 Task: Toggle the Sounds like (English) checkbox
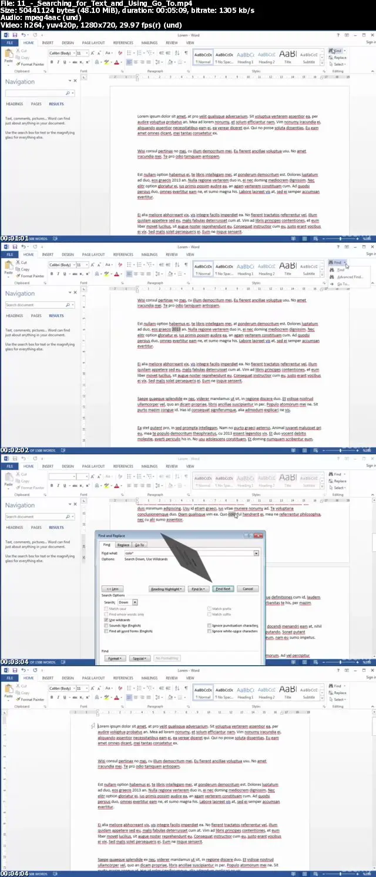[x=105, y=625]
